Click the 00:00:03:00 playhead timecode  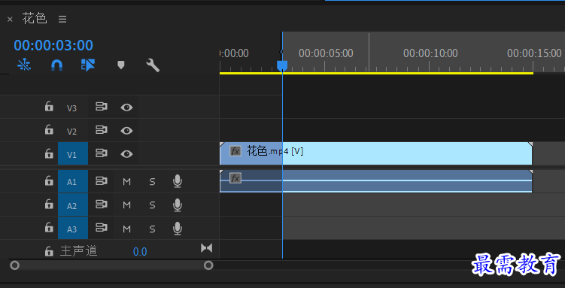(x=53, y=45)
